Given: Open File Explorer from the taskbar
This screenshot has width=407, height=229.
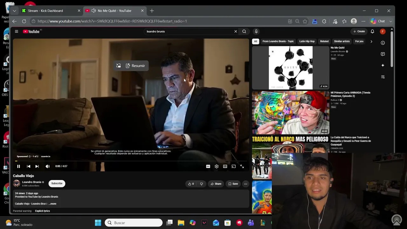Looking at the screenshot, I should [181, 223].
